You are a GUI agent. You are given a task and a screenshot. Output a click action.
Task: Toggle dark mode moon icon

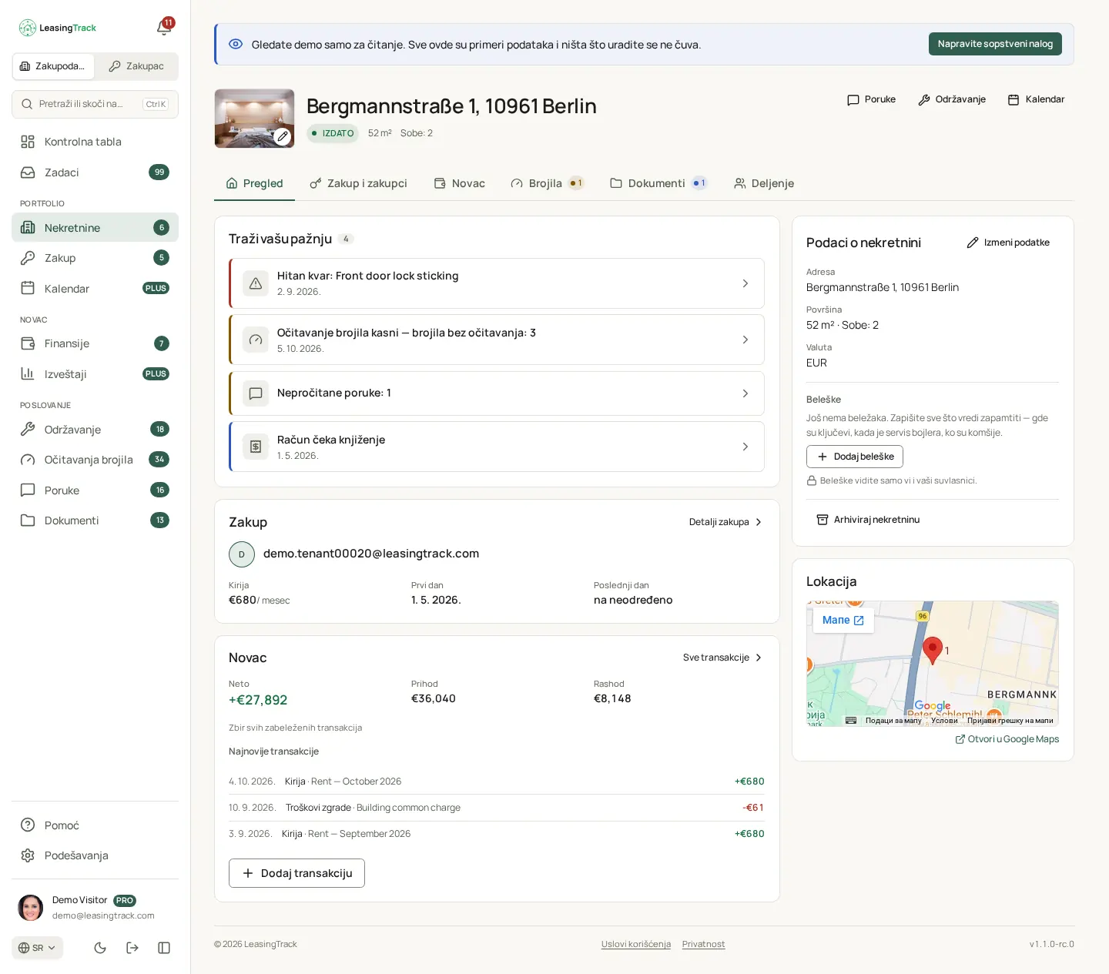(100, 948)
